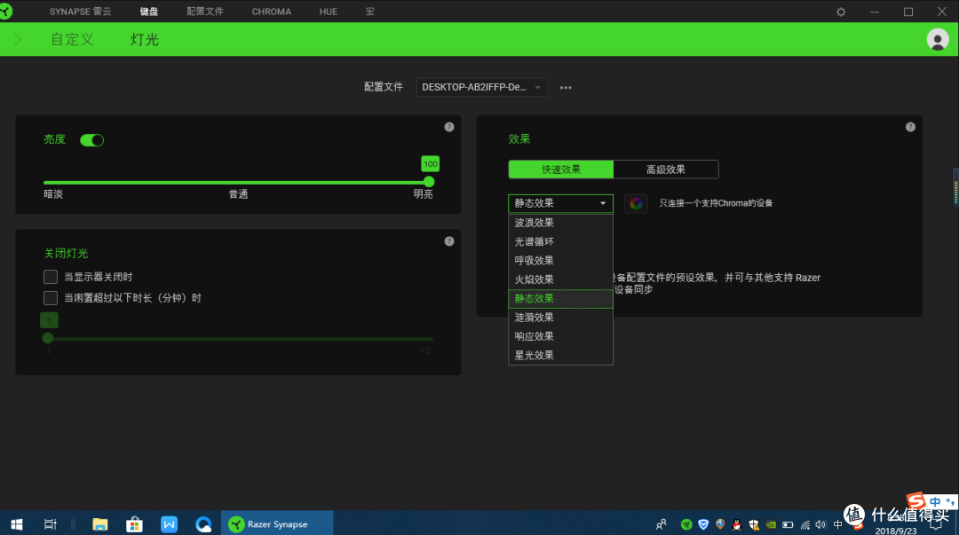Click the People icon in the taskbar
The image size is (959, 535).
pyautogui.click(x=662, y=524)
